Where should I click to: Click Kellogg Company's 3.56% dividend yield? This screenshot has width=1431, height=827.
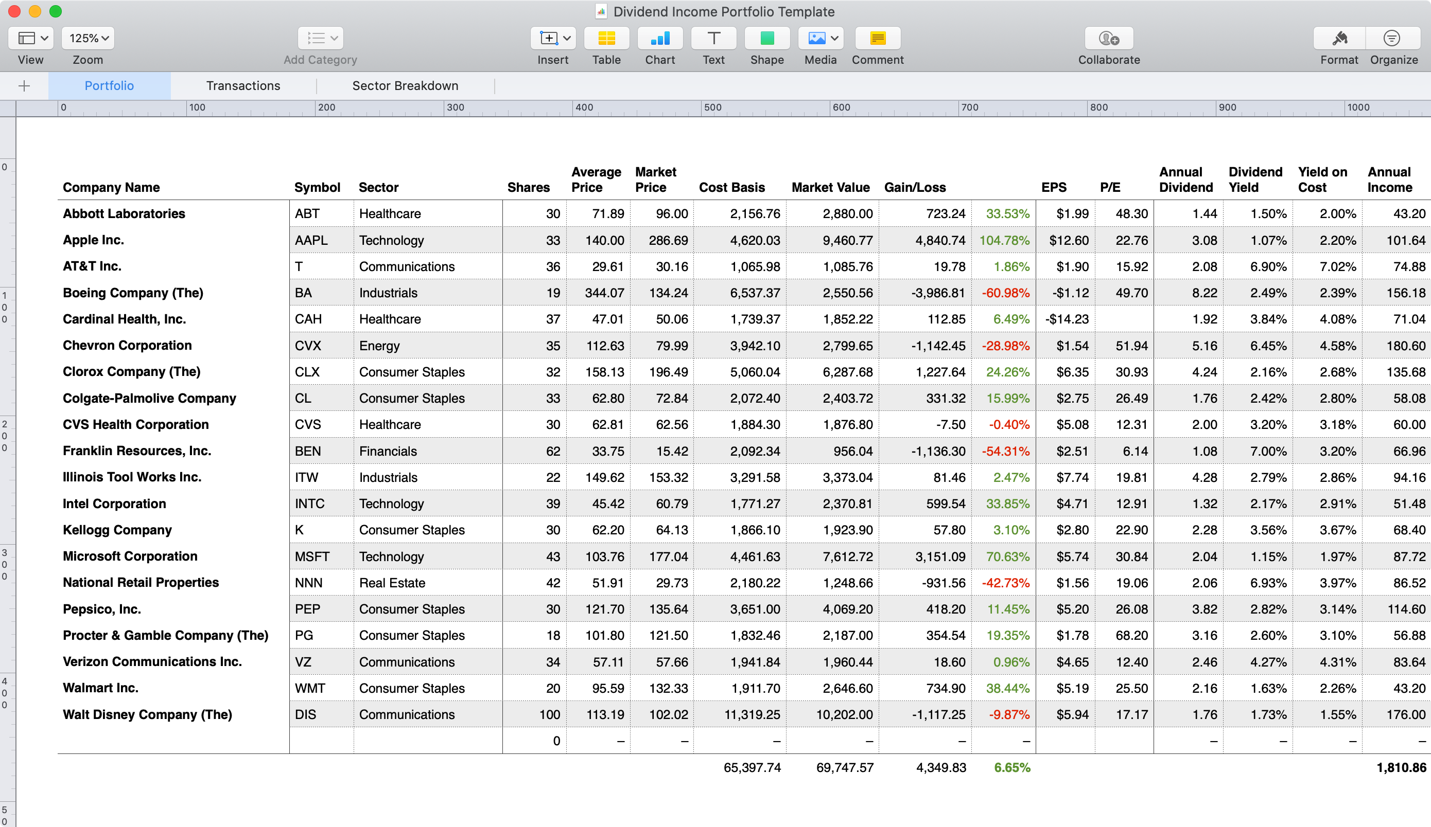tap(1258, 530)
